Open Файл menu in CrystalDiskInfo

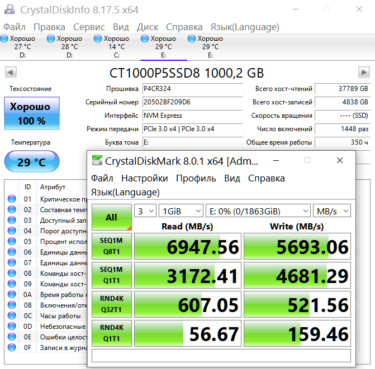point(15,27)
